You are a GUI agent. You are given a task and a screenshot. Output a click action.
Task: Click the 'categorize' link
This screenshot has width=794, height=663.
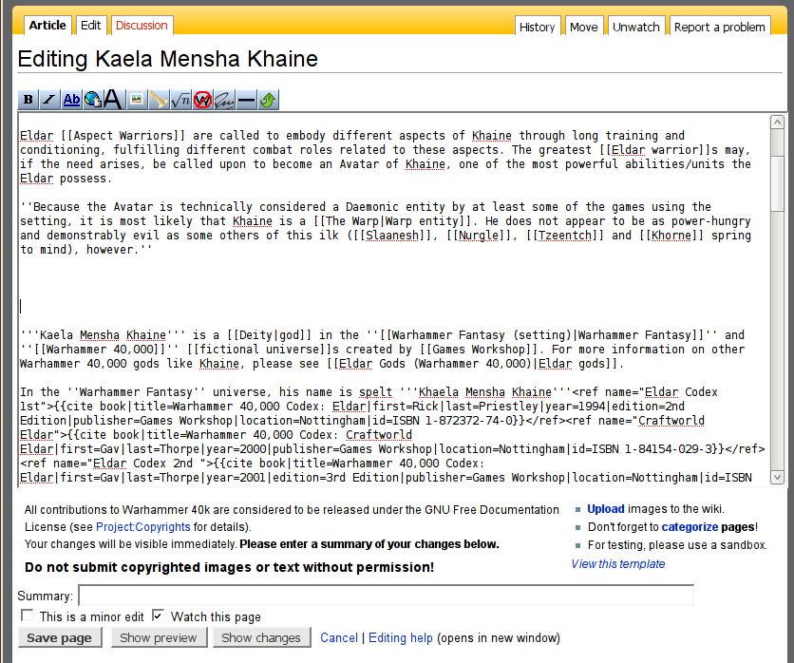point(690,527)
